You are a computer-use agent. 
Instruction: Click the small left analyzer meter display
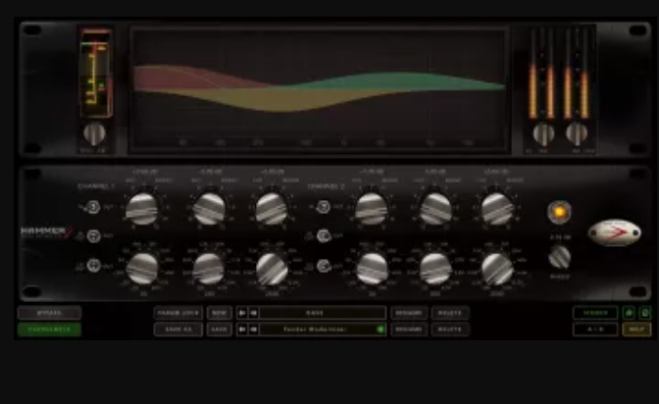(96, 74)
